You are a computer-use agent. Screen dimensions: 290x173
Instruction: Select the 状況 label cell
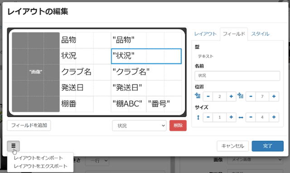85,56
